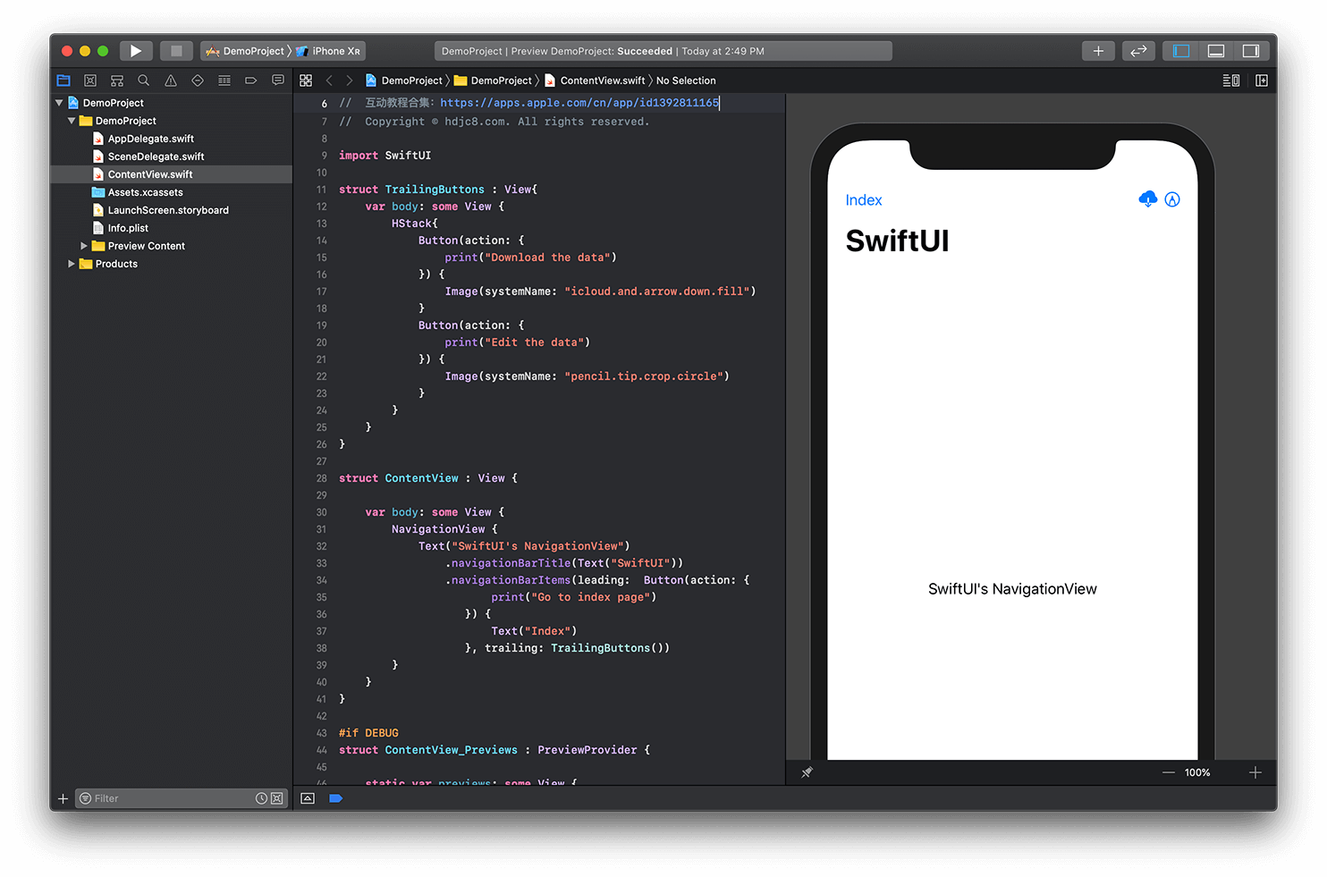Click No Selection in the jump bar
Image resolution: width=1327 pixels, height=877 pixels.
[x=686, y=80]
